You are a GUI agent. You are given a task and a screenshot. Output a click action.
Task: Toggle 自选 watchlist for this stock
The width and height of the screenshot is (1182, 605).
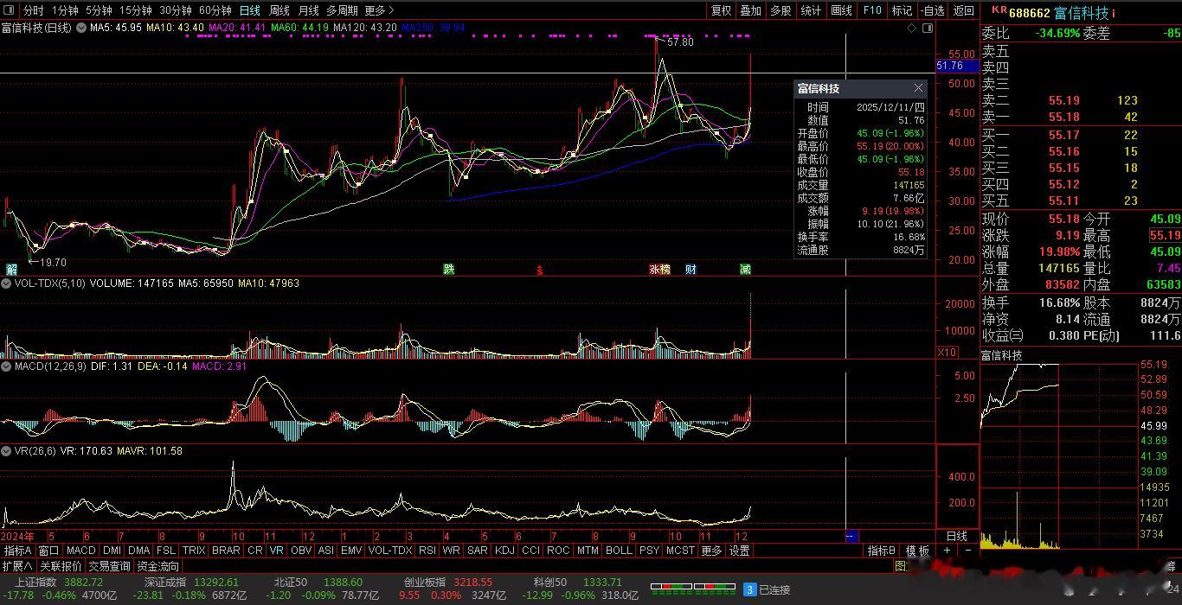coord(932,10)
